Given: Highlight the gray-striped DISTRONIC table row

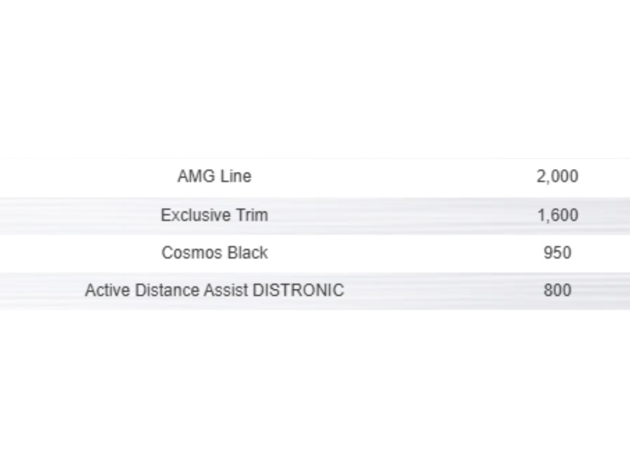Looking at the screenshot, I should click(431, 291).
